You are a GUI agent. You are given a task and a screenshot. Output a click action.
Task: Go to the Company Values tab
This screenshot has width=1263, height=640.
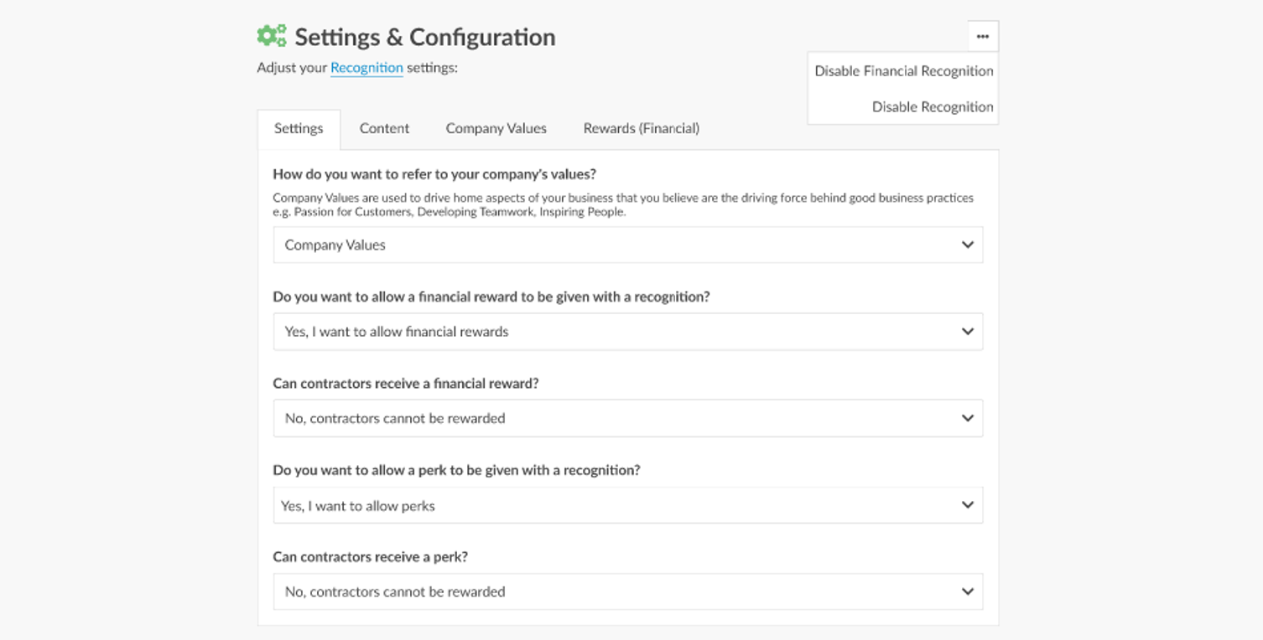496,129
